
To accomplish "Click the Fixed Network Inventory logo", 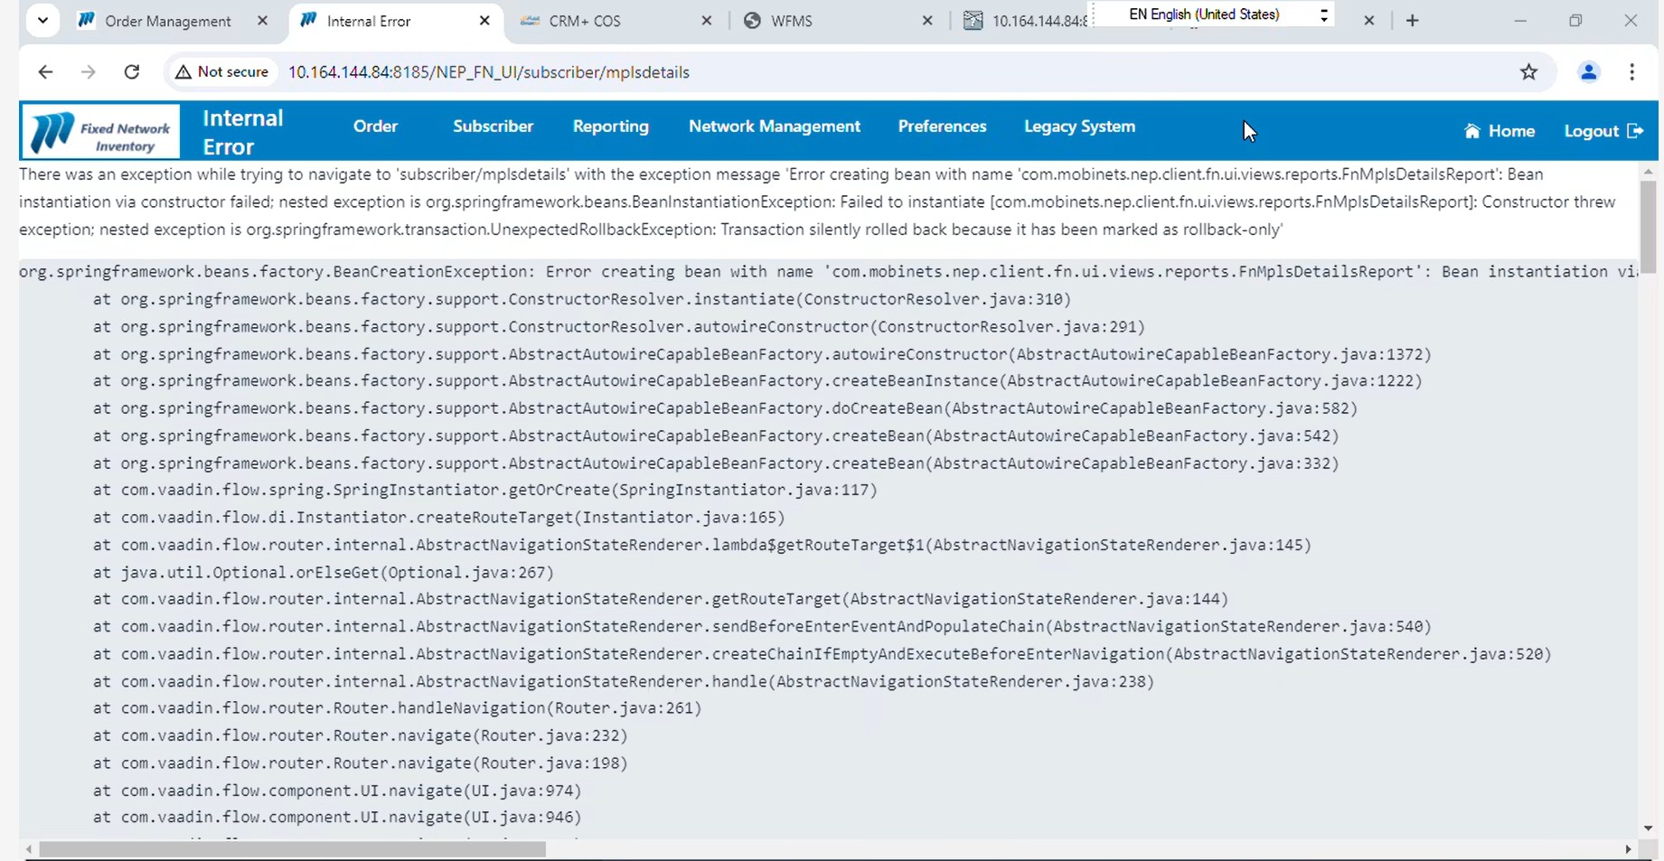I will tap(100, 132).
